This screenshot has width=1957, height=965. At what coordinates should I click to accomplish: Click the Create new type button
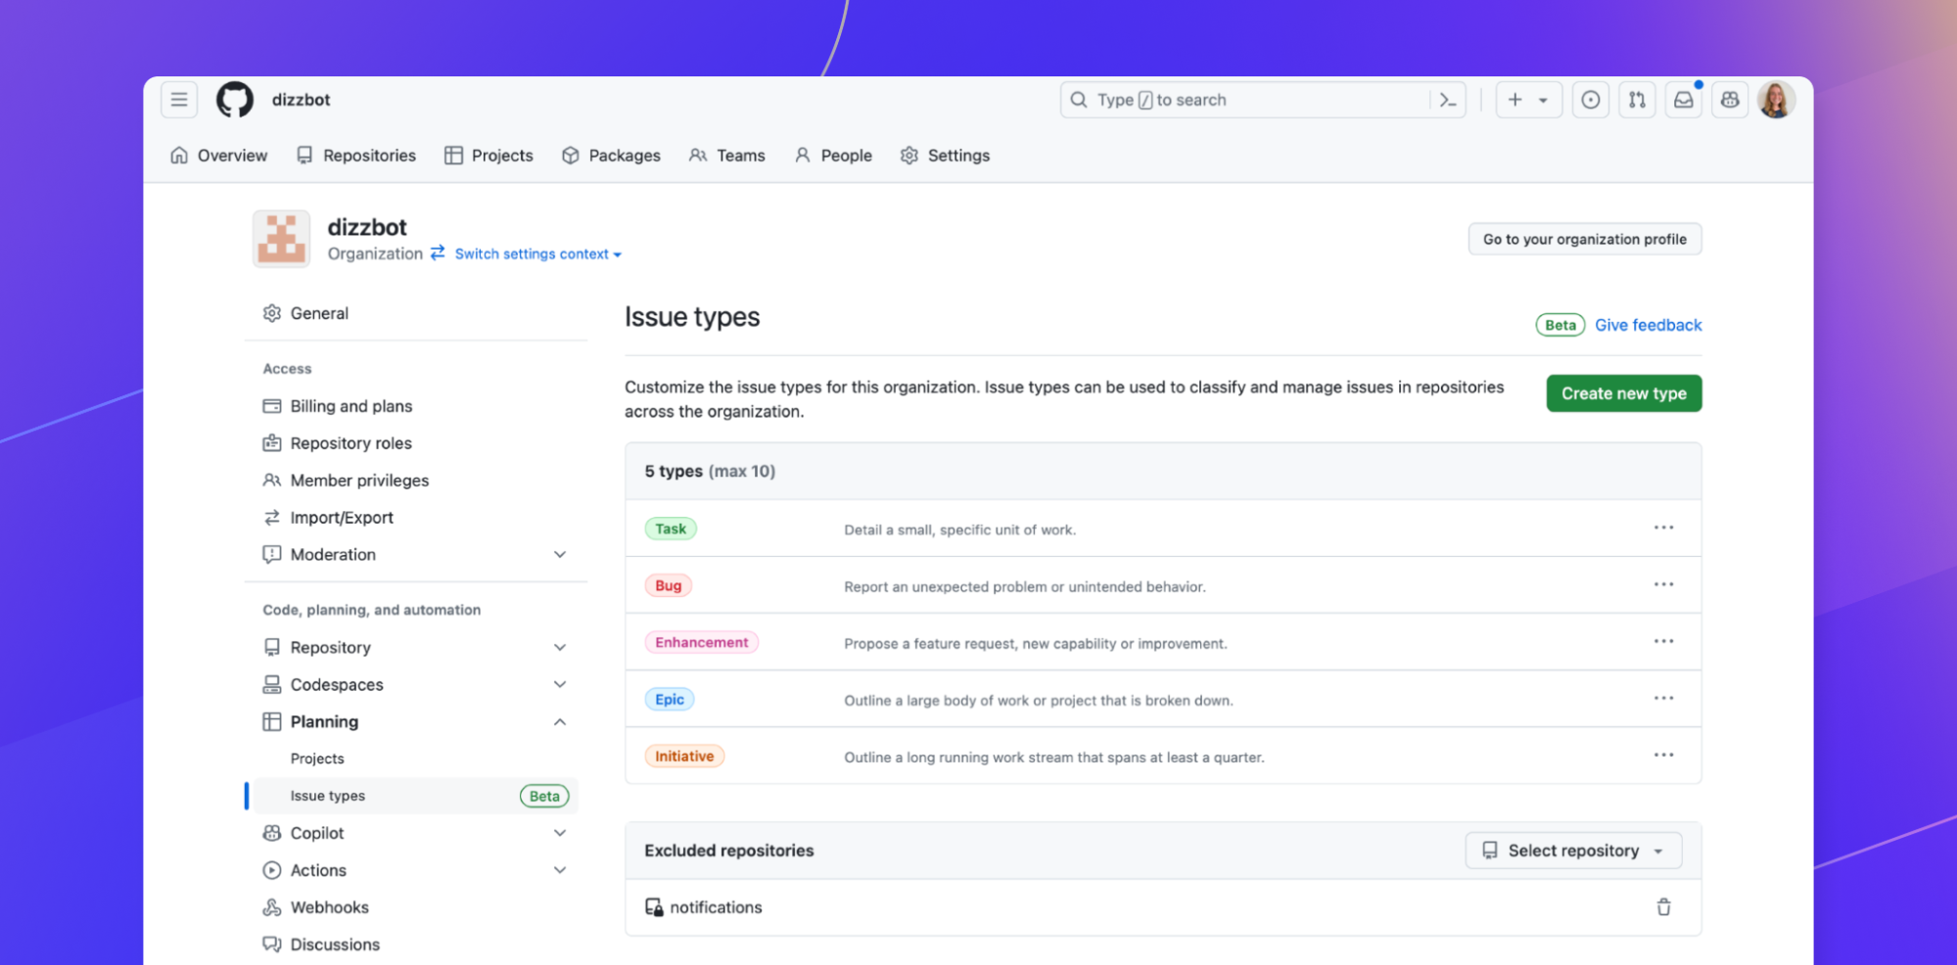pyautogui.click(x=1623, y=393)
